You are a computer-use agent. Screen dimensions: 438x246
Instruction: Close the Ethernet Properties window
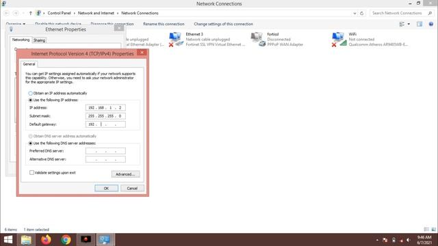119,27
